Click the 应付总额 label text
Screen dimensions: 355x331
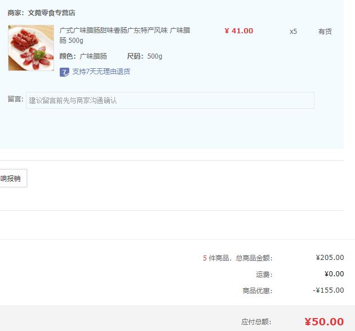(x=256, y=322)
